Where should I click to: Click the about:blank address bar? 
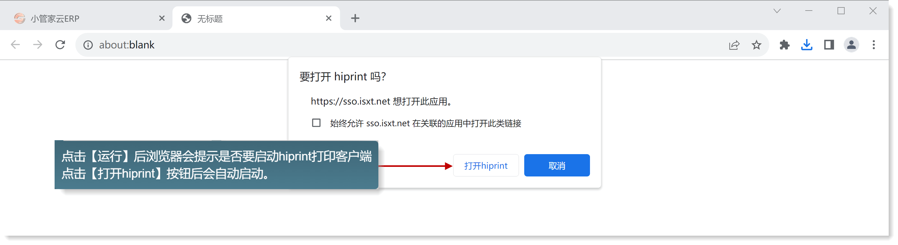[383, 45]
